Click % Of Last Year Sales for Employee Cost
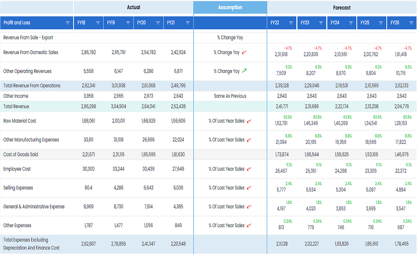417x254 pixels. click(x=227, y=169)
